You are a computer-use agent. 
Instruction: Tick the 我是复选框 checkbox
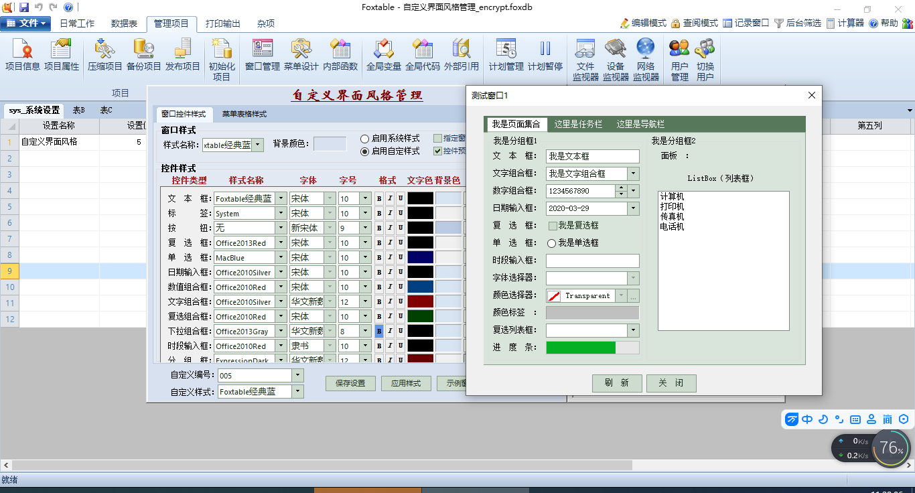553,226
